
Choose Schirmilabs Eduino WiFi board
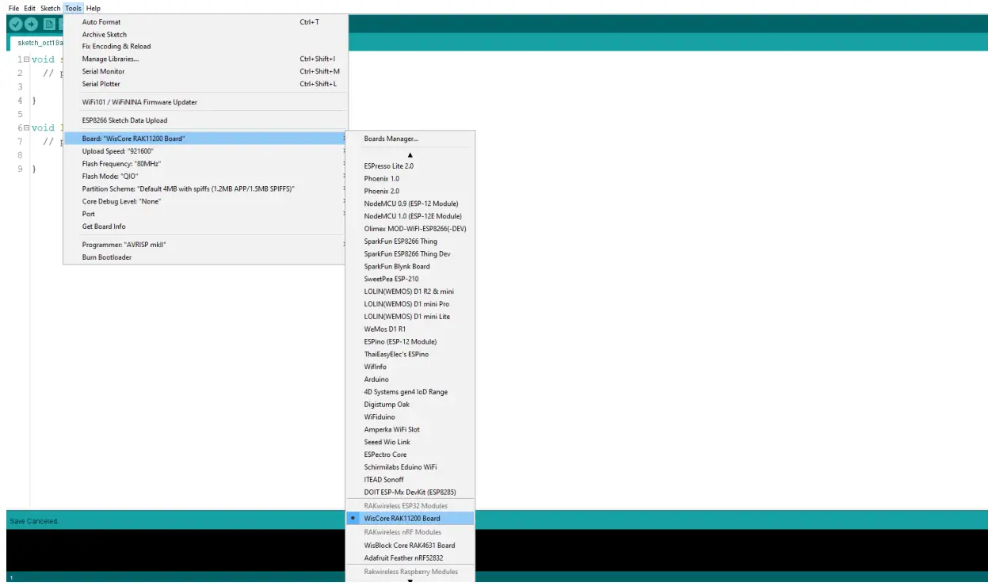coord(410,467)
